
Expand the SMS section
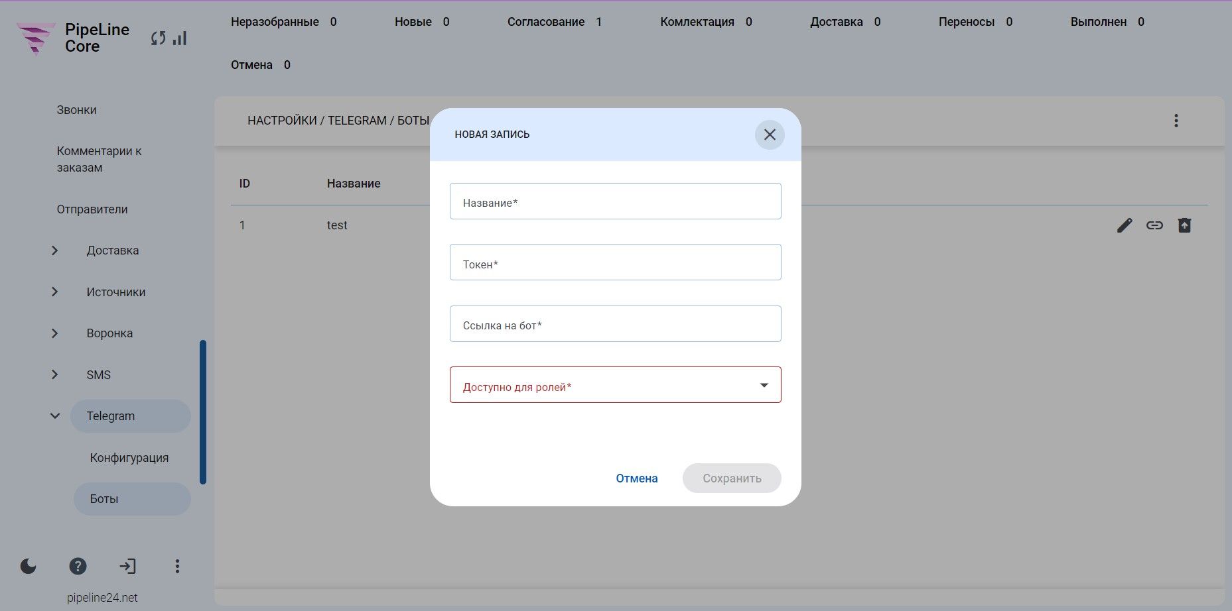(55, 375)
